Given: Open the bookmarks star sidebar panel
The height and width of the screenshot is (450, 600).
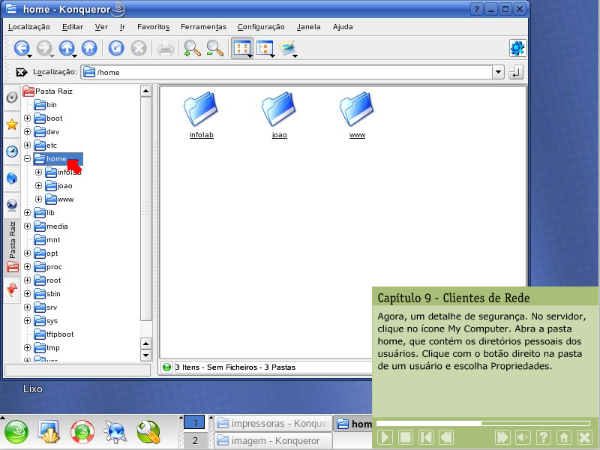Looking at the screenshot, I should click(12, 124).
